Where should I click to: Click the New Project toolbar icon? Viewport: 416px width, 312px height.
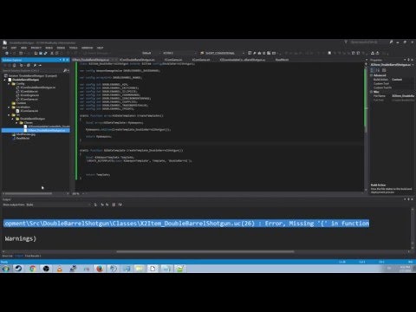(x=21, y=53)
